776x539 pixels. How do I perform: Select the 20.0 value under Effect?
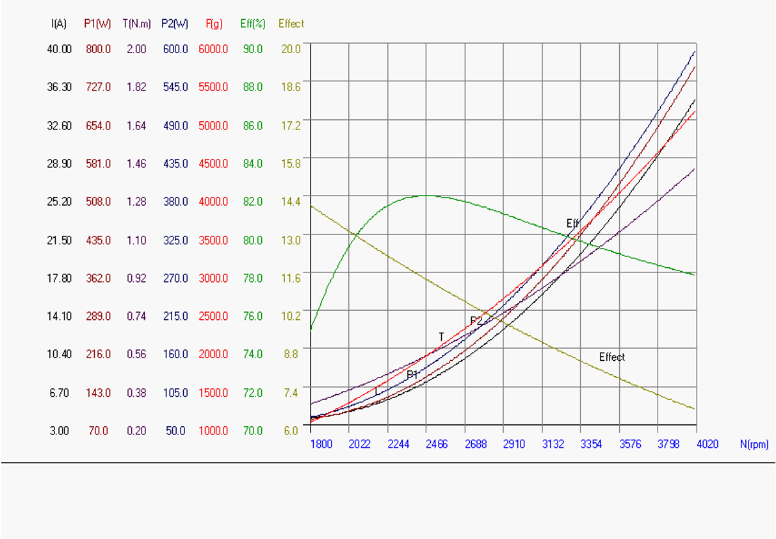(291, 49)
